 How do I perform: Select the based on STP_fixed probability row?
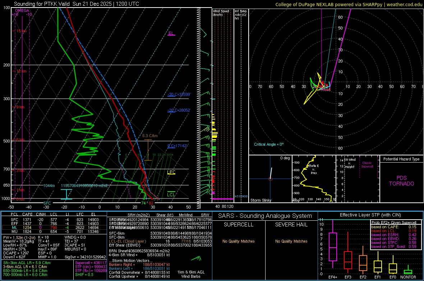coord(394,247)
